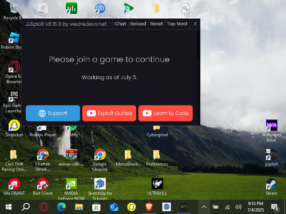
Task: Select the CarX Drift Racing Online folder
Action: (x=14, y=161)
